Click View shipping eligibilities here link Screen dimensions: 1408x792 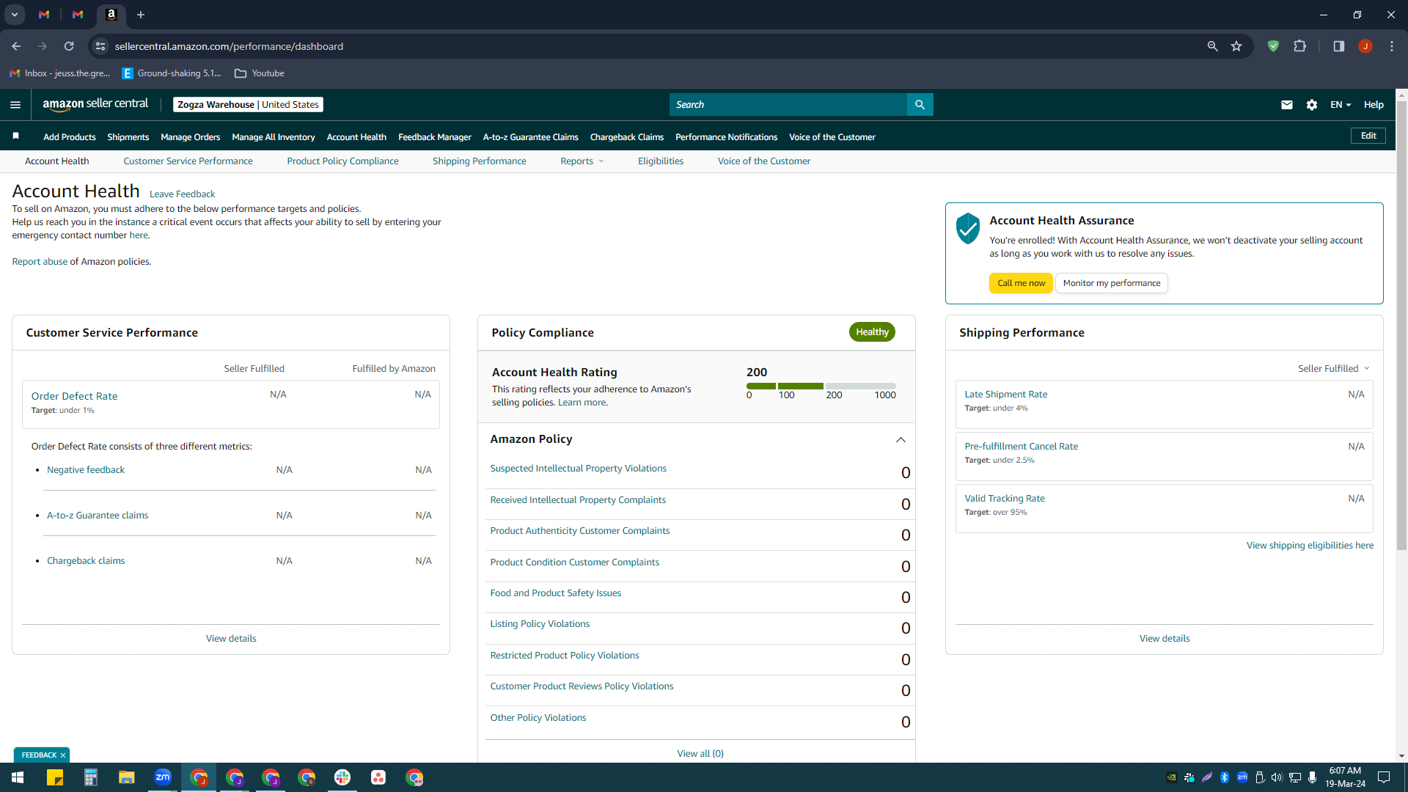click(x=1310, y=546)
